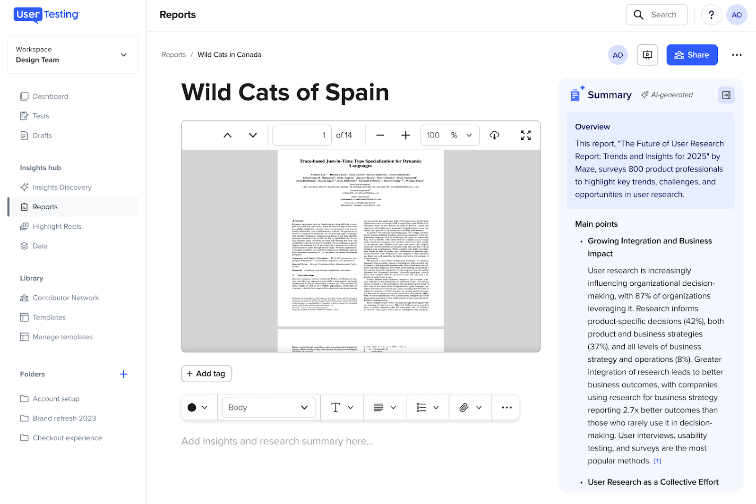Zoom out with the minus icon
756x504 pixels.
pos(380,135)
